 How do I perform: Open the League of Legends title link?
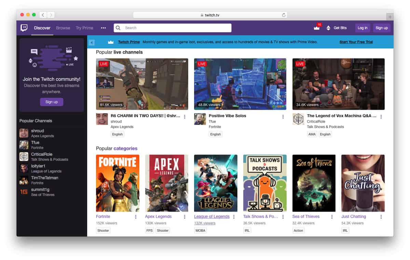coord(212,217)
